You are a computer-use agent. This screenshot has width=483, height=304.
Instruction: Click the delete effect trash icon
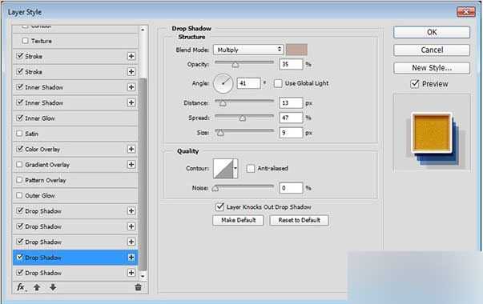(138, 287)
